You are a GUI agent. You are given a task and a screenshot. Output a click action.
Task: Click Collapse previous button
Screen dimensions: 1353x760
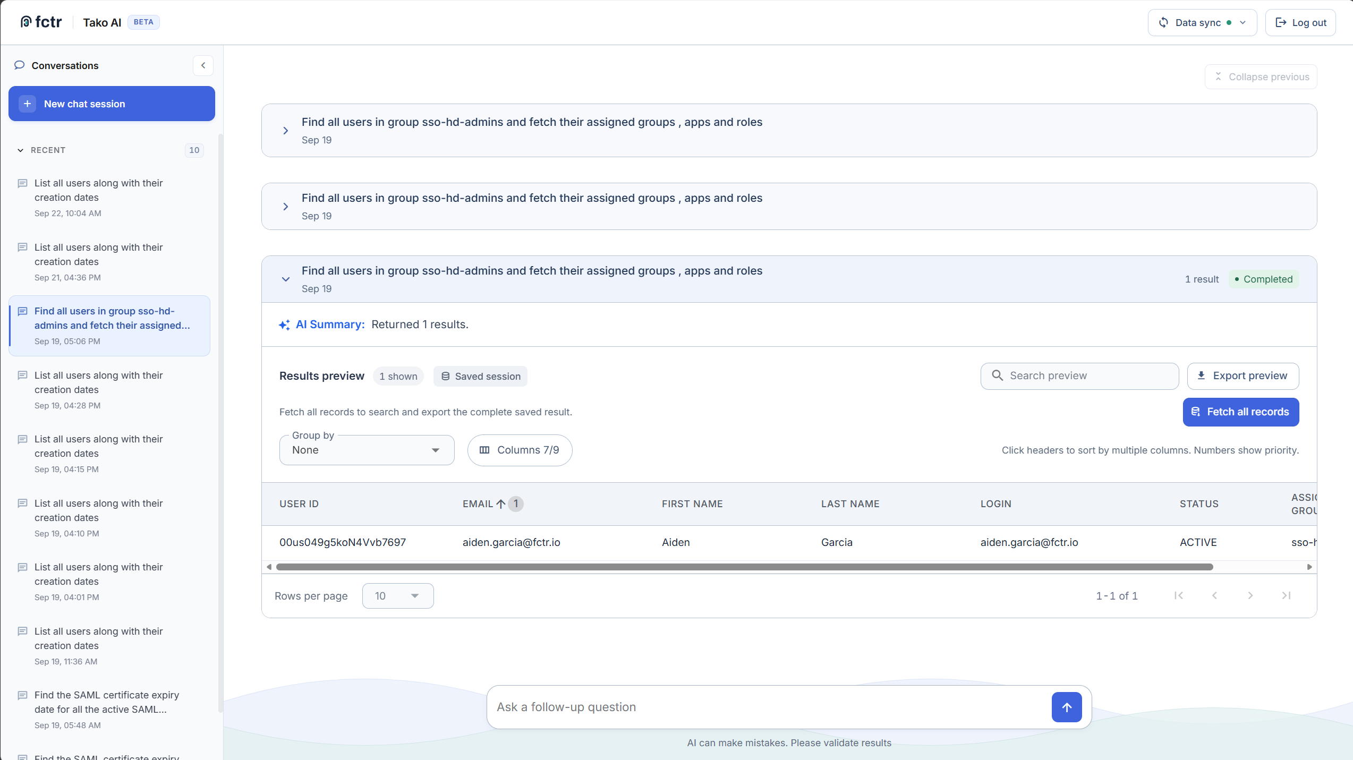1261,76
